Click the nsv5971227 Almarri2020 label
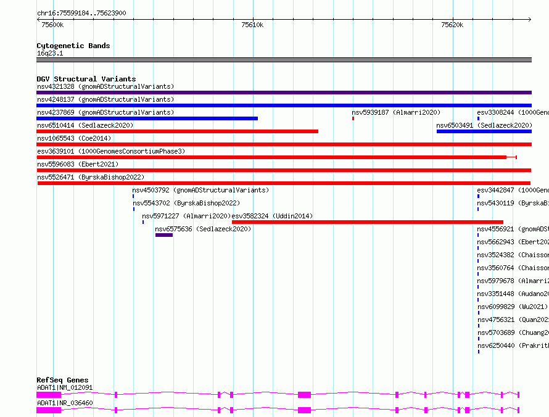Image resolution: width=549 pixels, height=417 pixels. (x=186, y=216)
